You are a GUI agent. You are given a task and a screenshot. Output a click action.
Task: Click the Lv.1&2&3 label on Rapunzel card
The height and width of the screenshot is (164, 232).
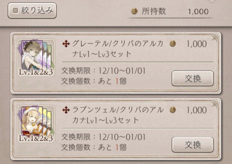36,137
